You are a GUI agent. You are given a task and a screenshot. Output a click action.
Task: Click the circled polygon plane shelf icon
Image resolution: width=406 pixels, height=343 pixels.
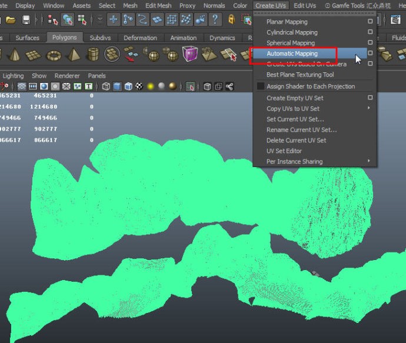click(112, 54)
